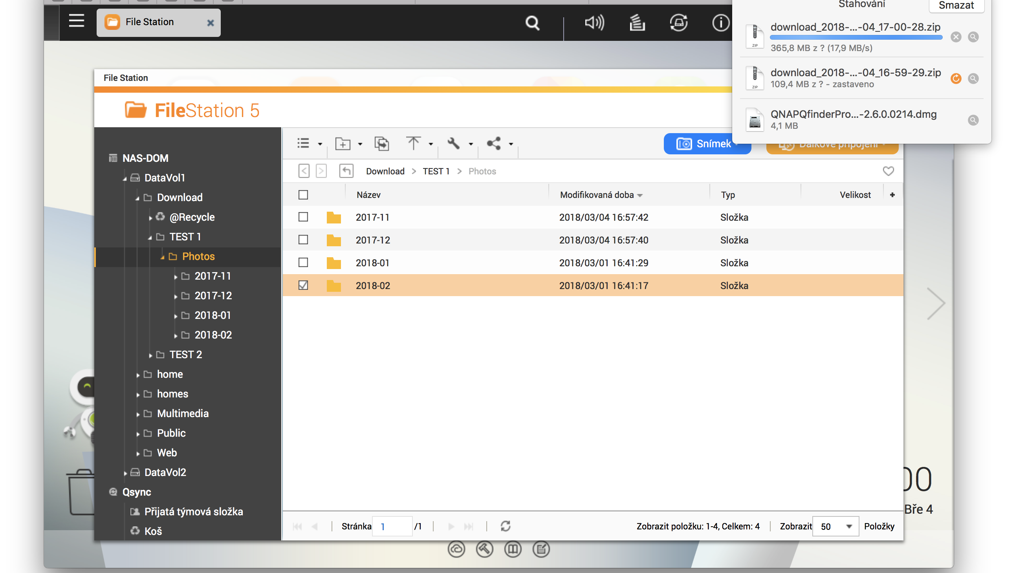1015x573 pixels.
Task: Create a new folder via toolbar icon
Action: click(x=343, y=143)
